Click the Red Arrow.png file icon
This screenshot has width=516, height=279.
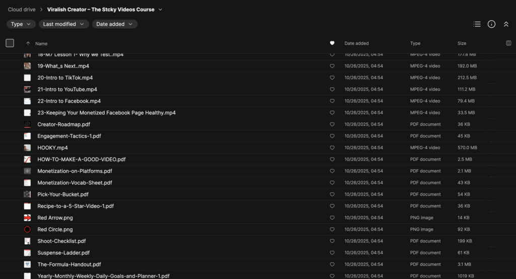click(27, 218)
